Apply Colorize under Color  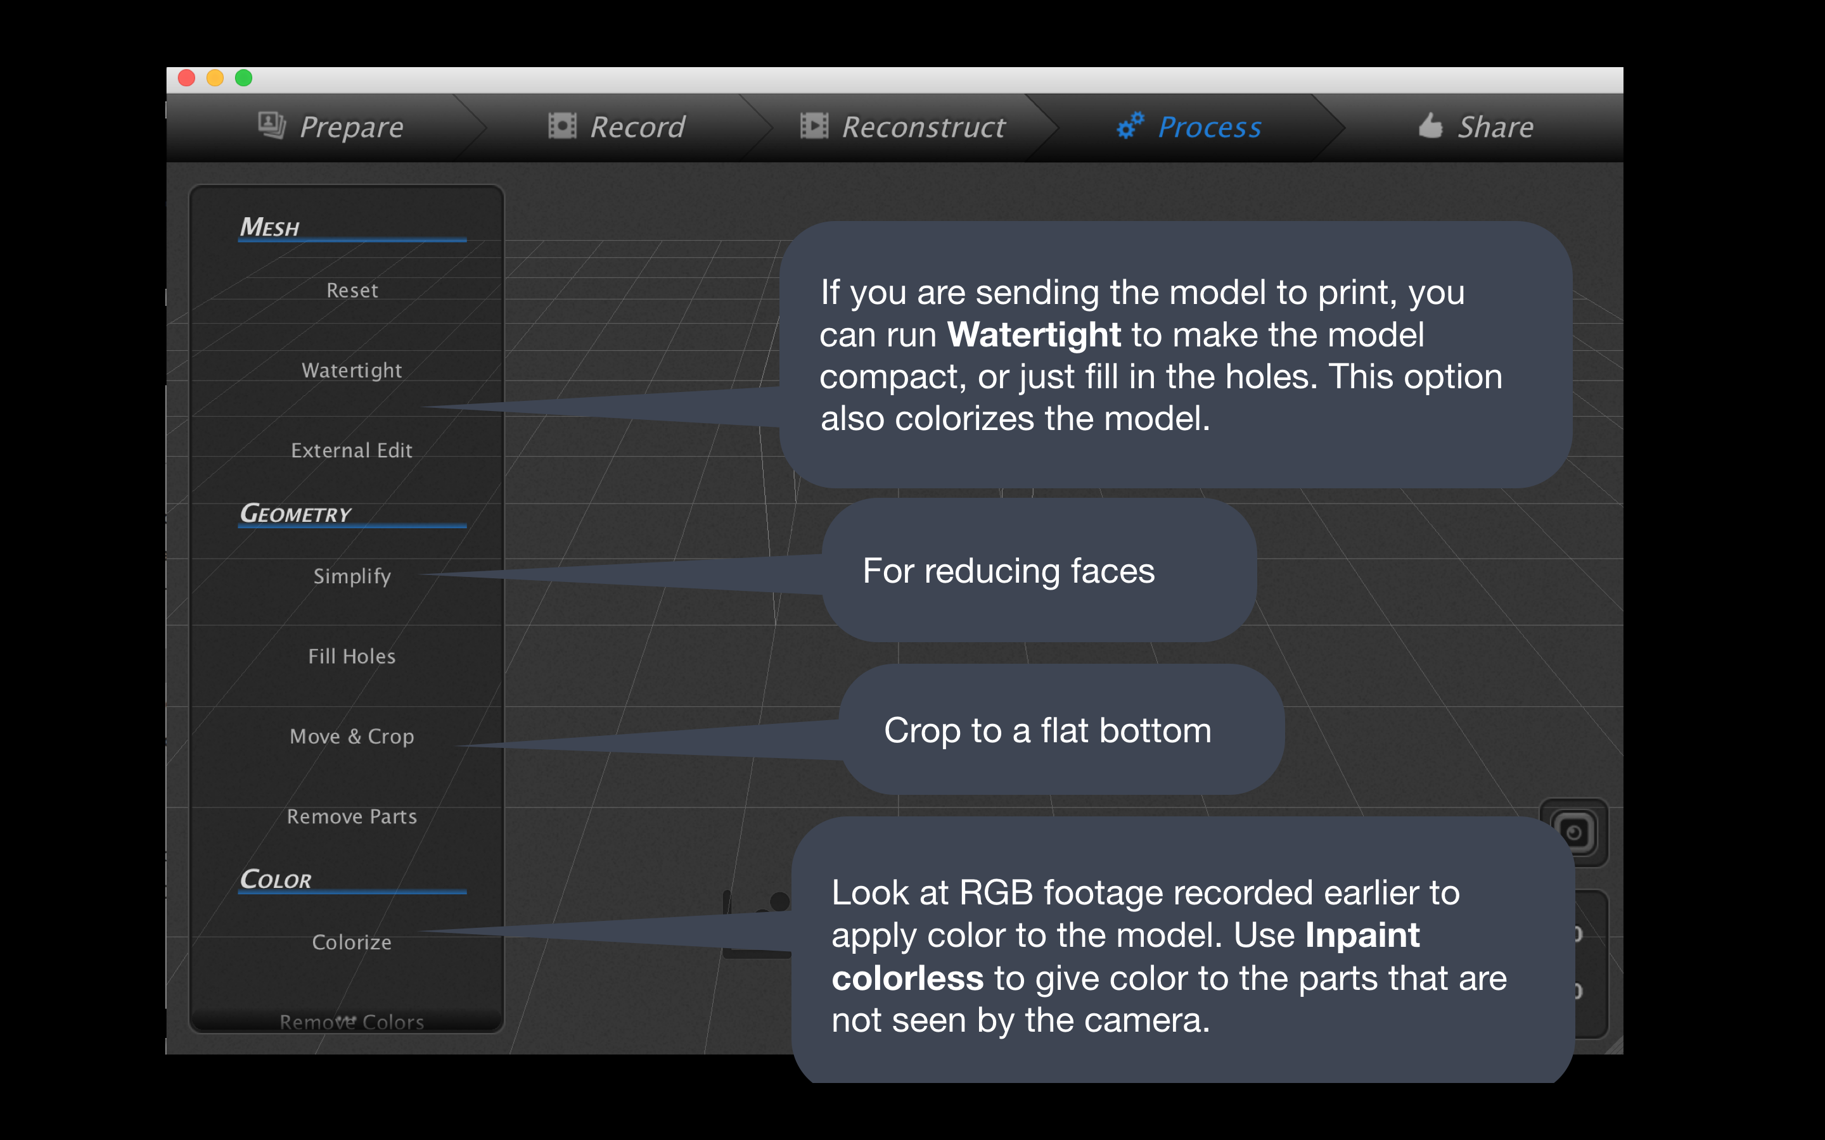(352, 942)
